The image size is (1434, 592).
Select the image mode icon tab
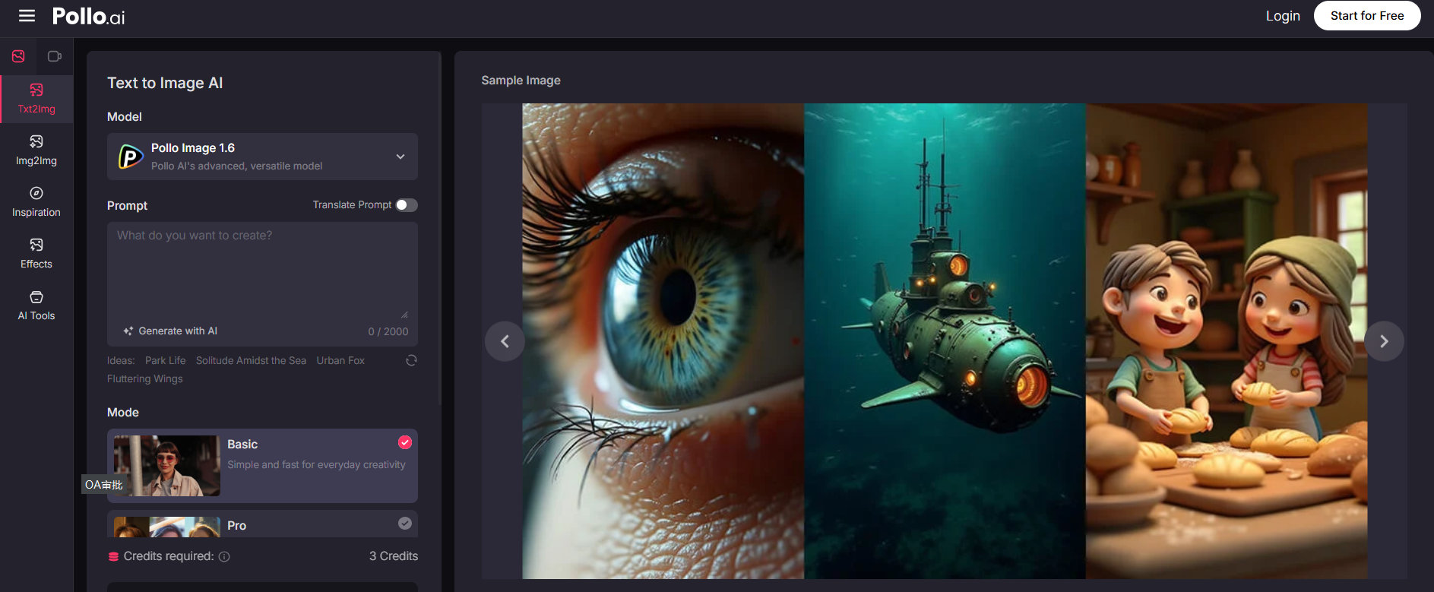pyautogui.click(x=18, y=56)
